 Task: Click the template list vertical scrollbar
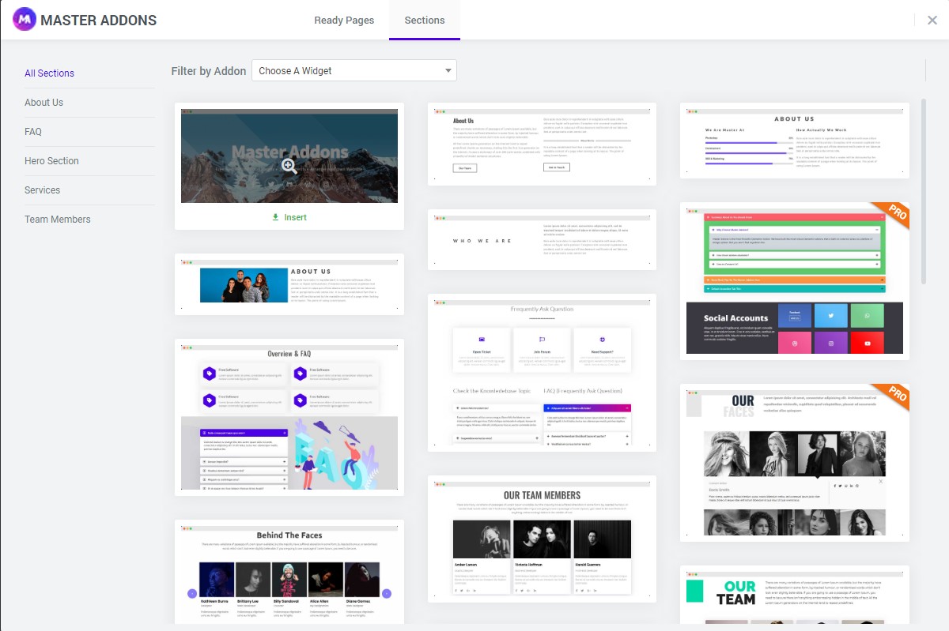922,191
